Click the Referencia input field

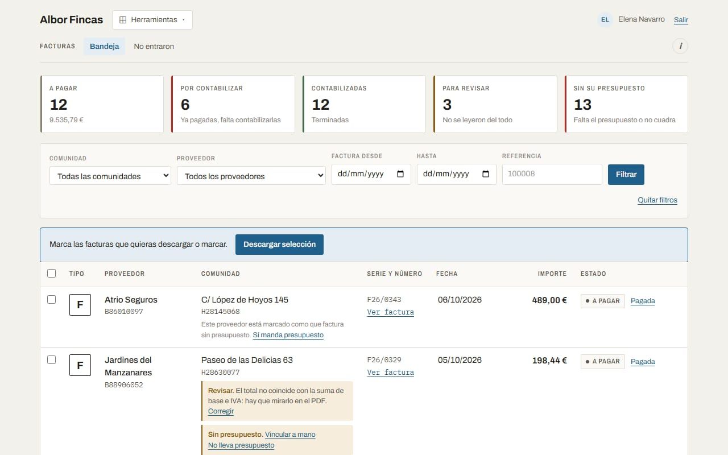point(552,174)
